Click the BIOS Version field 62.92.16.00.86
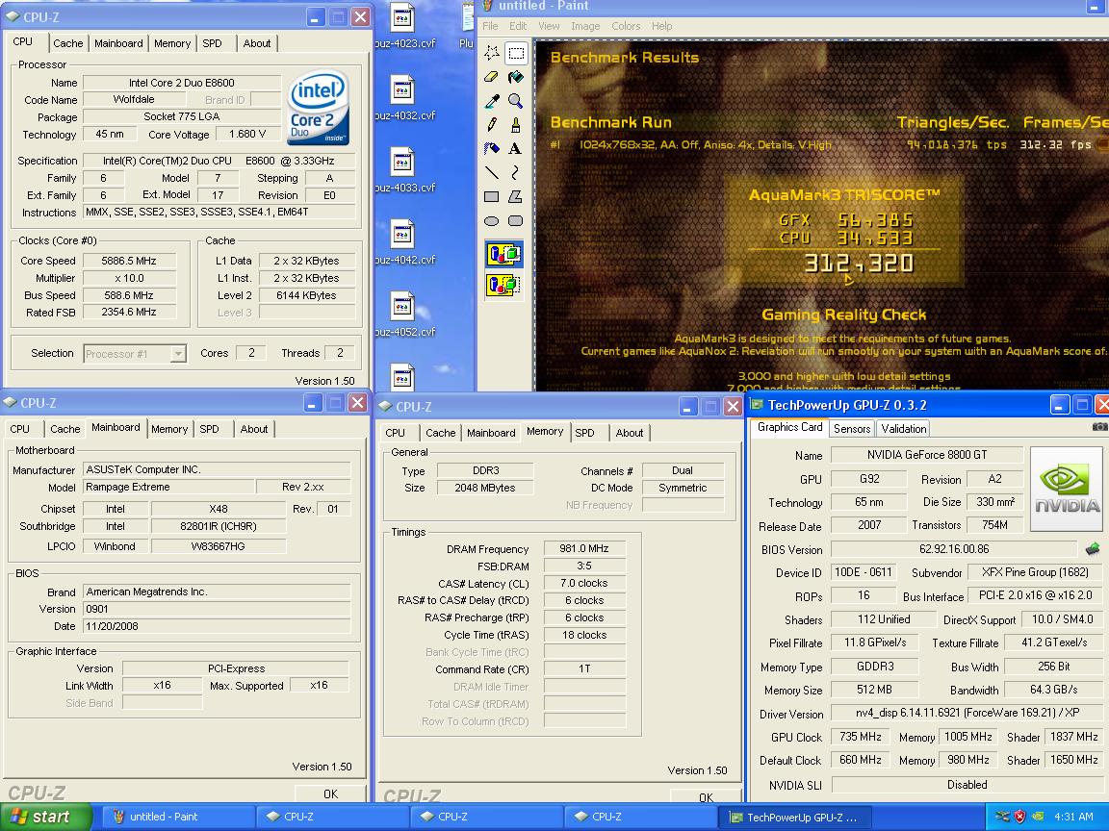Image resolution: width=1109 pixels, height=831 pixels. (x=954, y=549)
